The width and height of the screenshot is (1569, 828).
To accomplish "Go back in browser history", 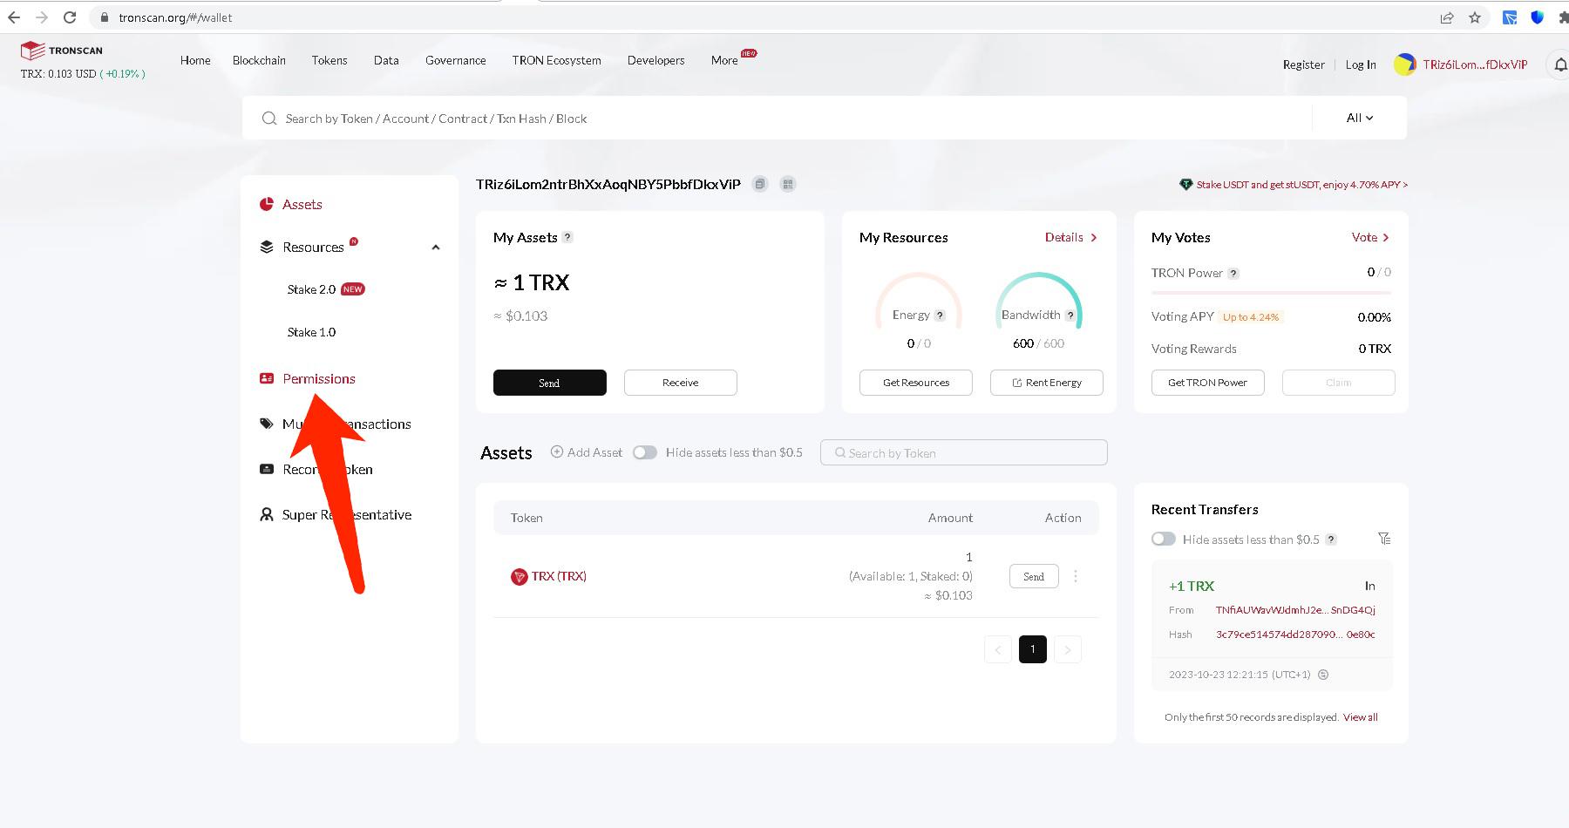I will (x=14, y=17).
